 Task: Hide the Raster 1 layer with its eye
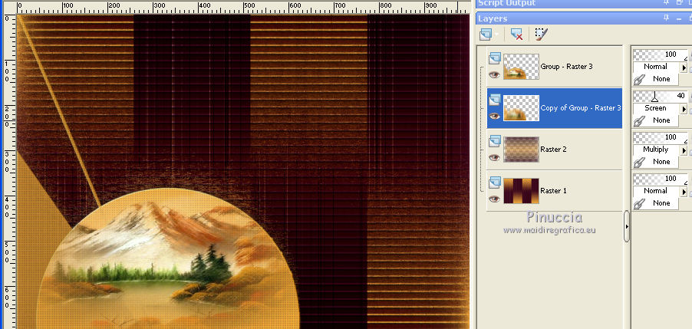(494, 199)
